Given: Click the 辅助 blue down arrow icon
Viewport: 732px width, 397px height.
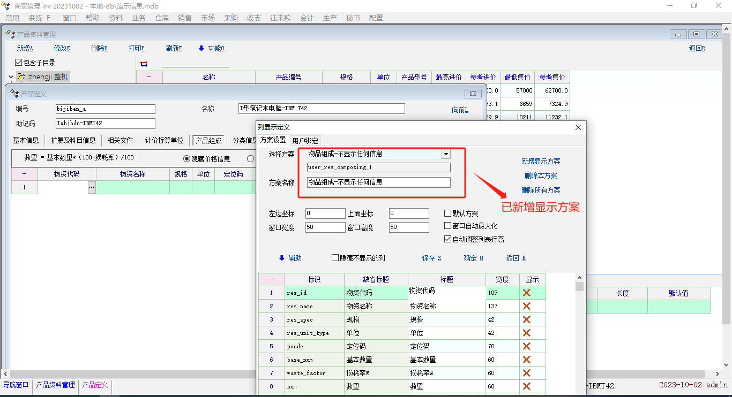Looking at the screenshot, I should 282,258.
